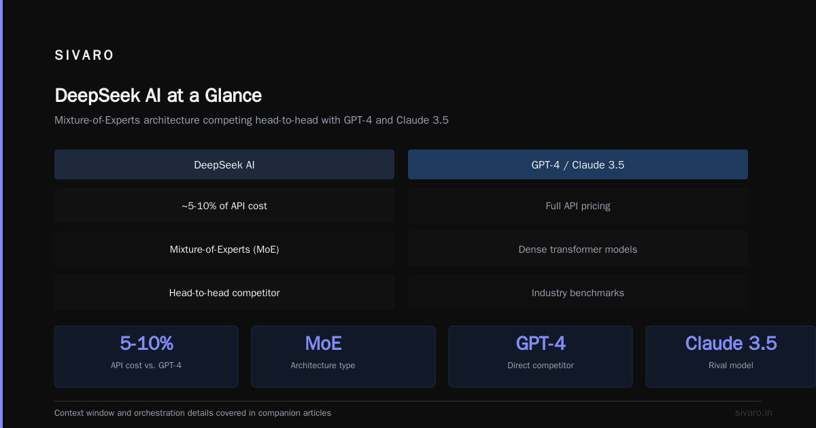This screenshot has height=428, width=816.
Task: Select the '~5-10% of API cost' cell
Action: (x=224, y=206)
